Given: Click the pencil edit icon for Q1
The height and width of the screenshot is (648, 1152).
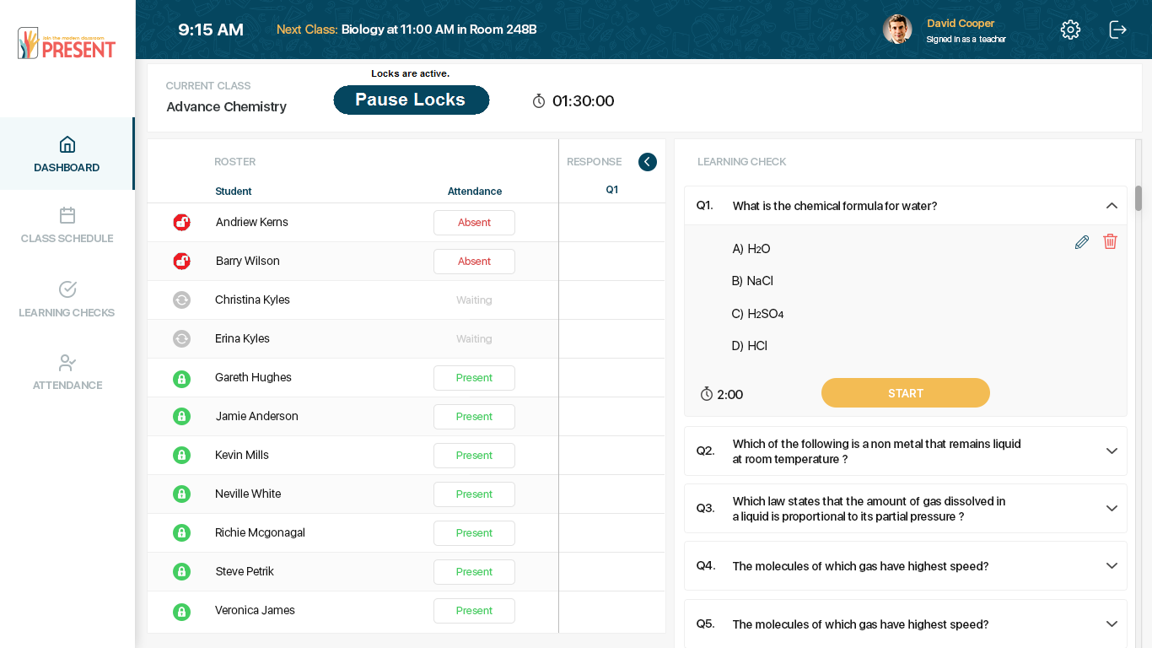Looking at the screenshot, I should point(1082,242).
